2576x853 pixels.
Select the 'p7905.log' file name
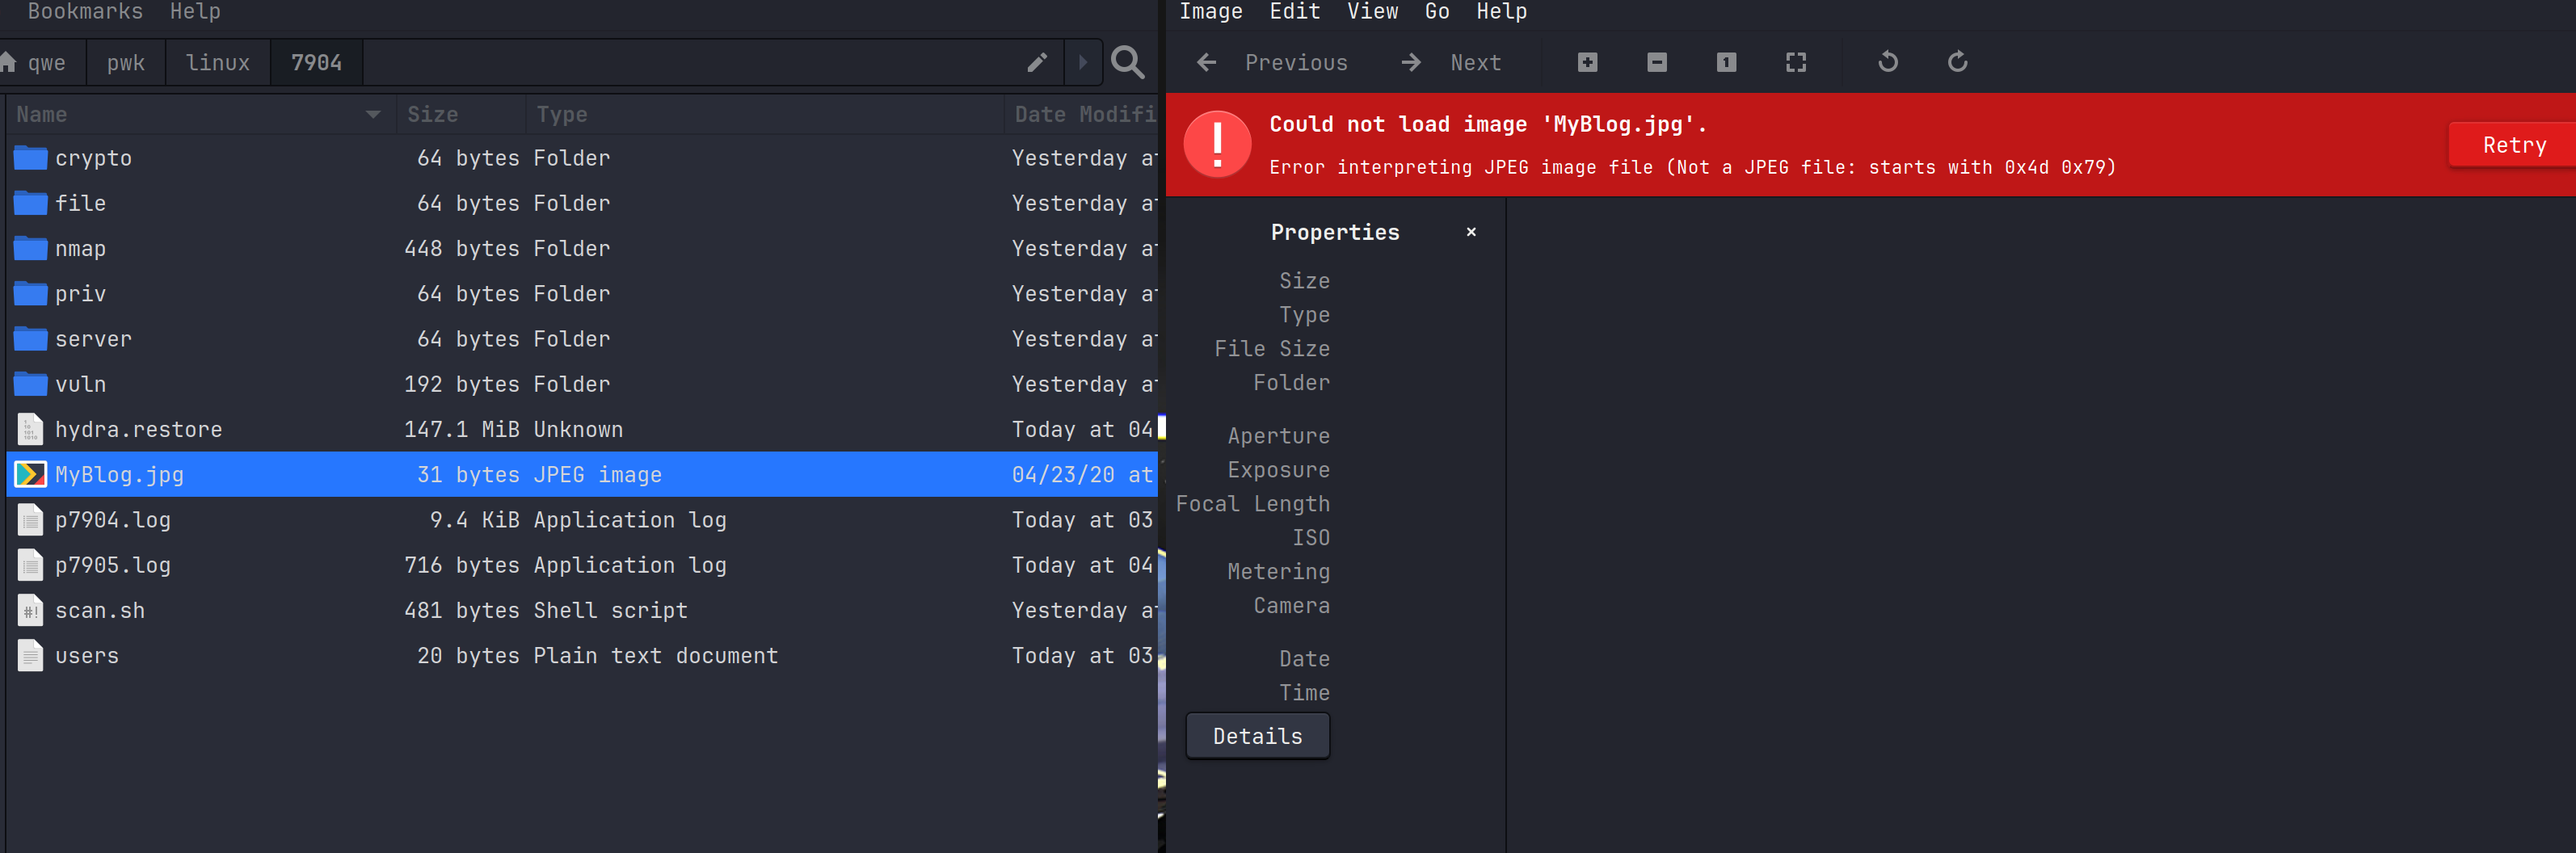[113, 565]
